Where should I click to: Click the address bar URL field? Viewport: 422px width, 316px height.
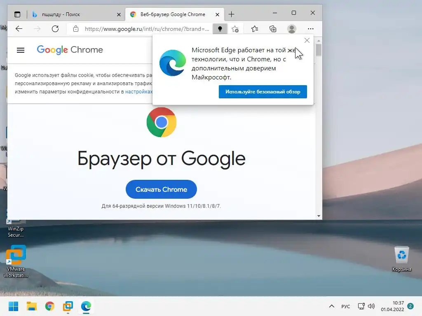147,29
